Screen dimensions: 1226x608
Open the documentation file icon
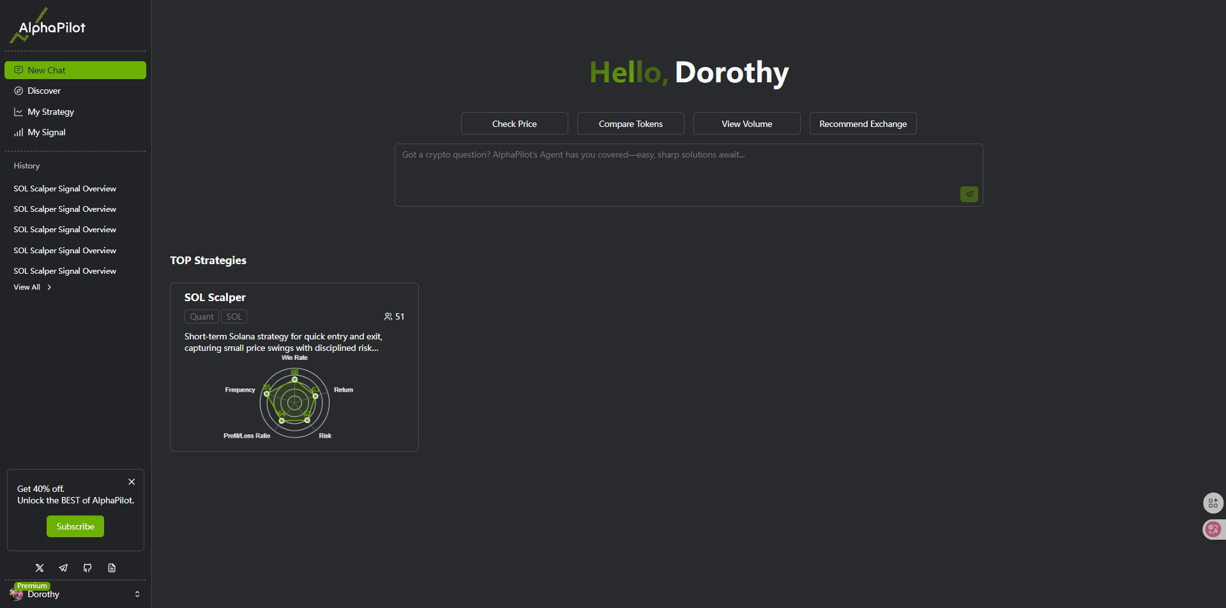tap(112, 568)
